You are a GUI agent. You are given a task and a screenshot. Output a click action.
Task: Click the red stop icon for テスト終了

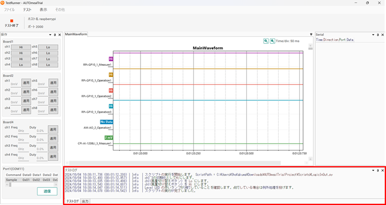(11, 21)
